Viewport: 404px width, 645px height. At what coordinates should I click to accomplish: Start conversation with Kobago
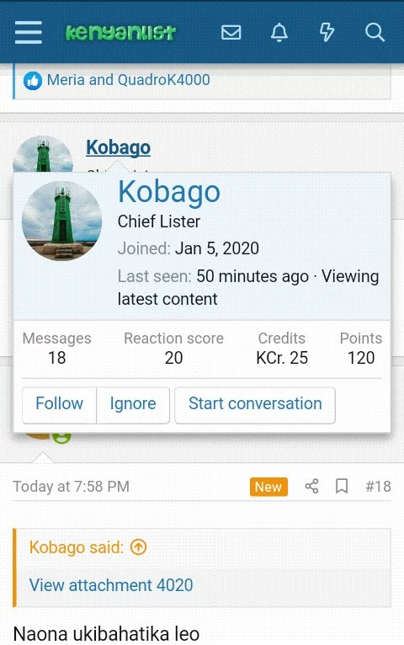(255, 403)
